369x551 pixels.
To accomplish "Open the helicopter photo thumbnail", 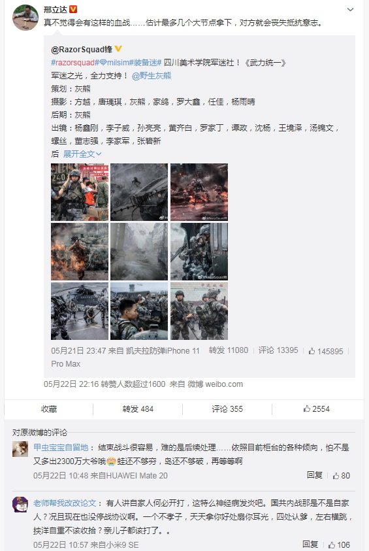I will pos(80,311).
